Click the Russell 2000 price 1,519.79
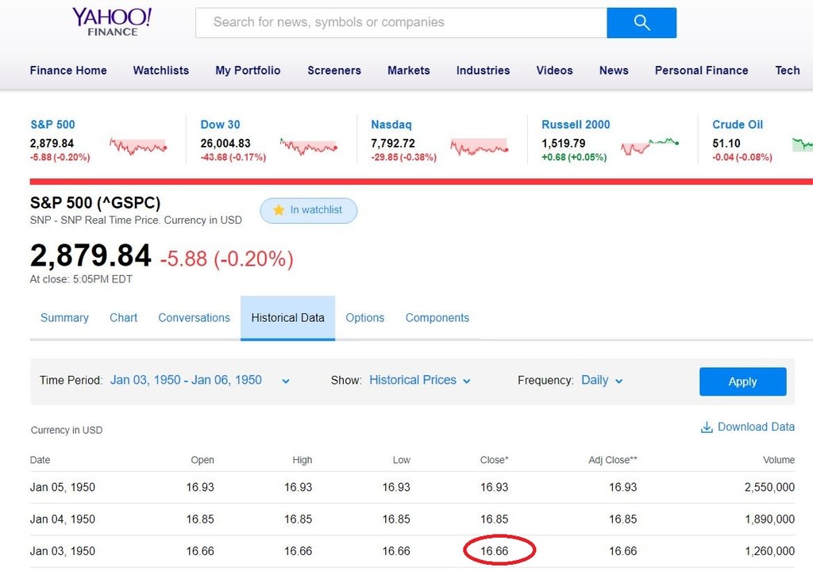This screenshot has width=813, height=571. pos(564,144)
